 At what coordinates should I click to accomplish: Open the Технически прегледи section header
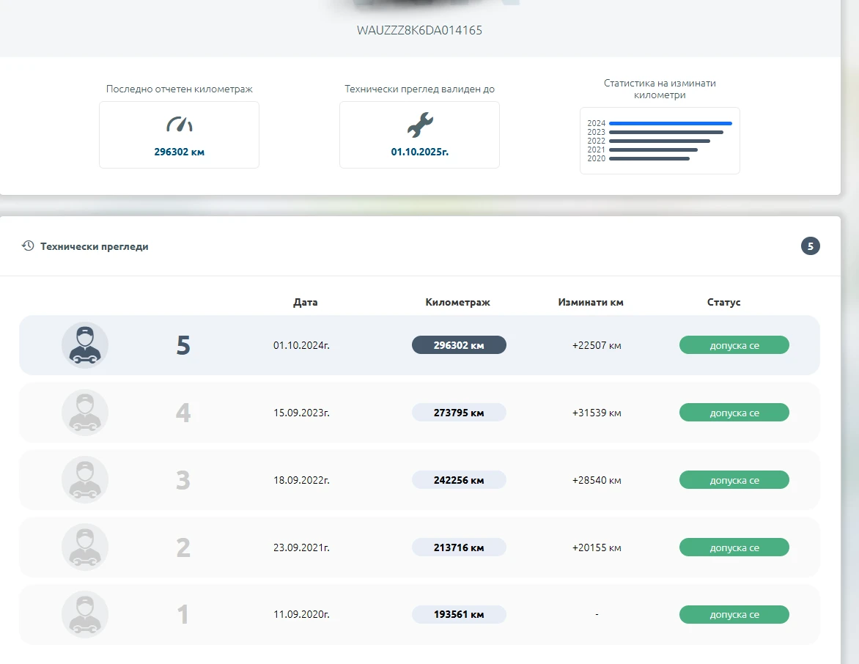coord(95,246)
